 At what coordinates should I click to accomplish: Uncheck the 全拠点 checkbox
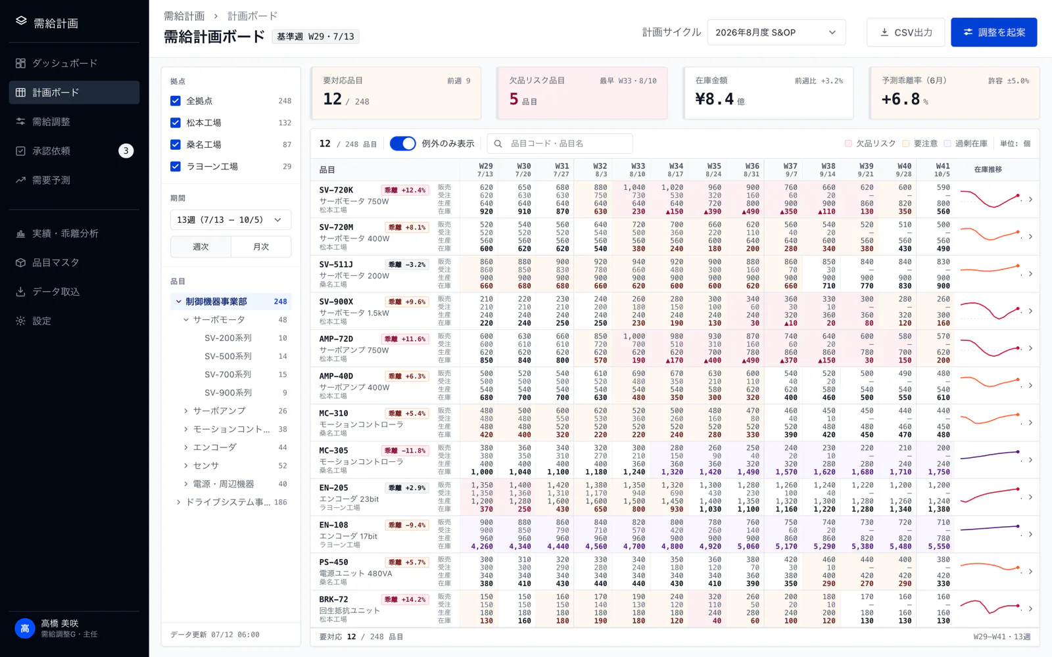tap(176, 101)
